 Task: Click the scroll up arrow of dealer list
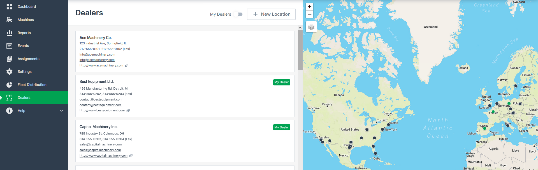(x=300, y=28)
